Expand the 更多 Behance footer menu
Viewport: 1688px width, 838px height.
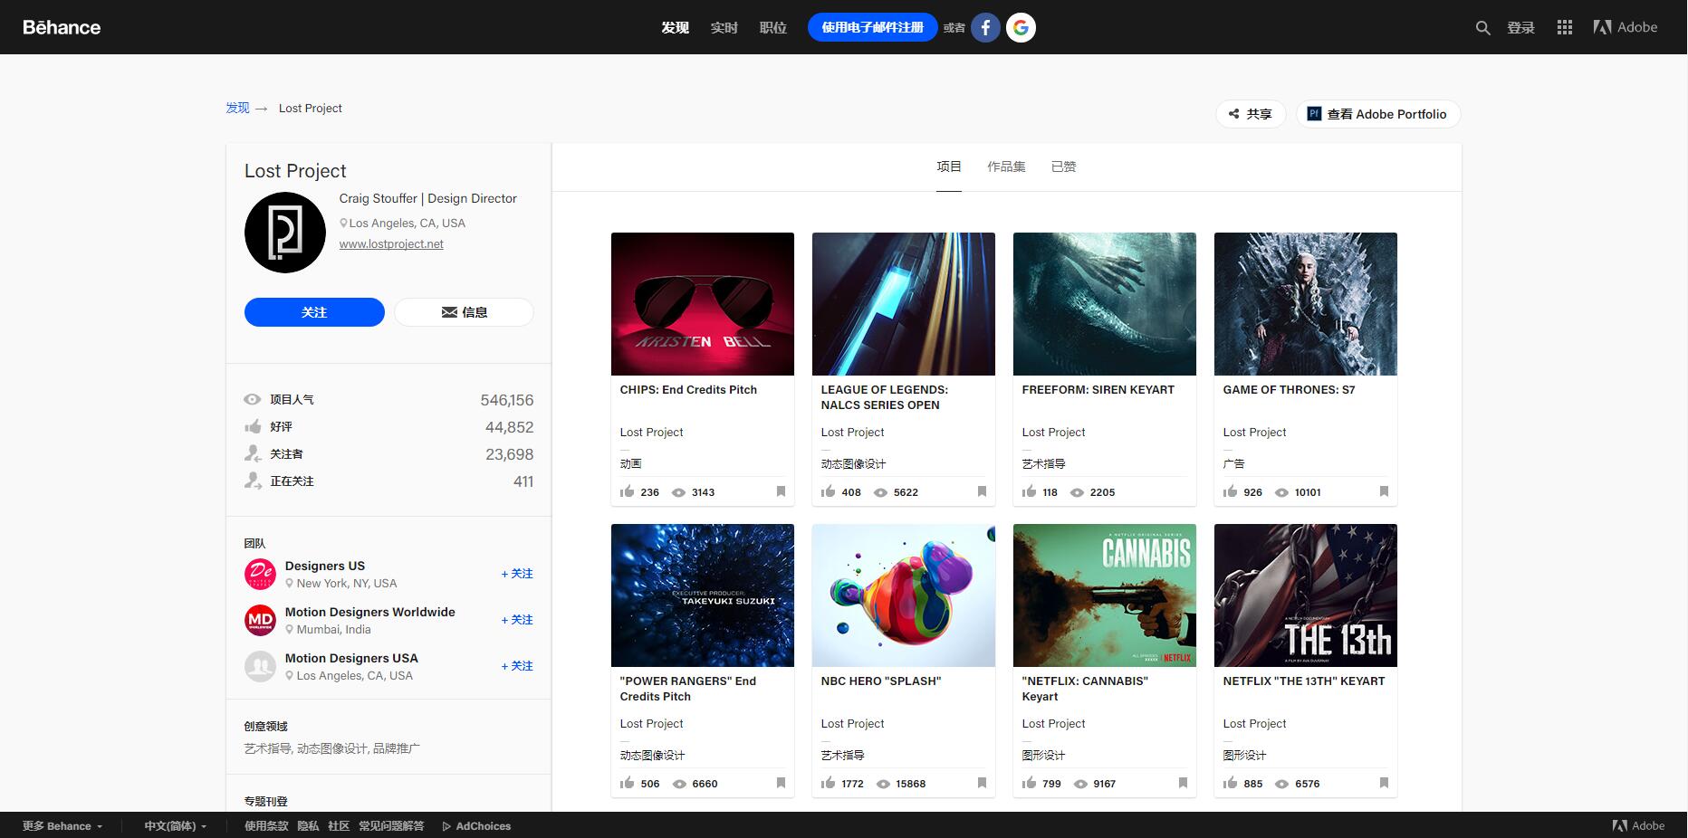[62, 826]
